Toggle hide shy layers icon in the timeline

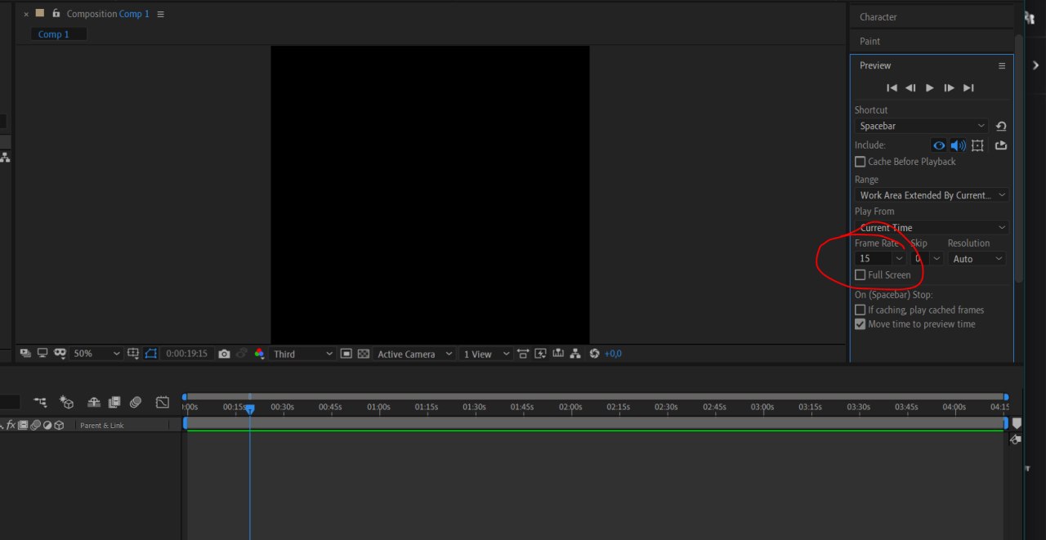(x=94, y=402)
